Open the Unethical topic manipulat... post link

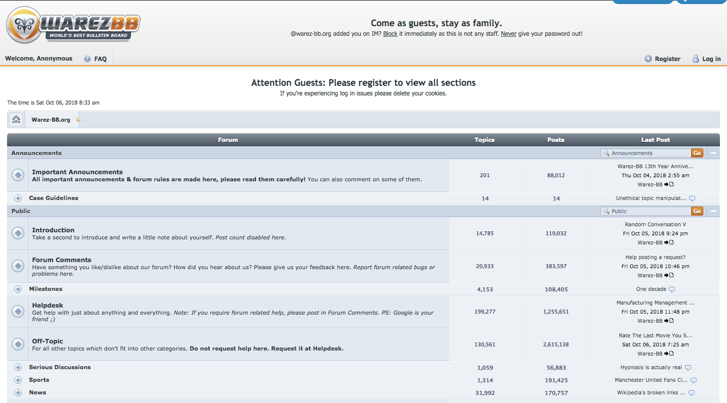[x=651, y=198]
